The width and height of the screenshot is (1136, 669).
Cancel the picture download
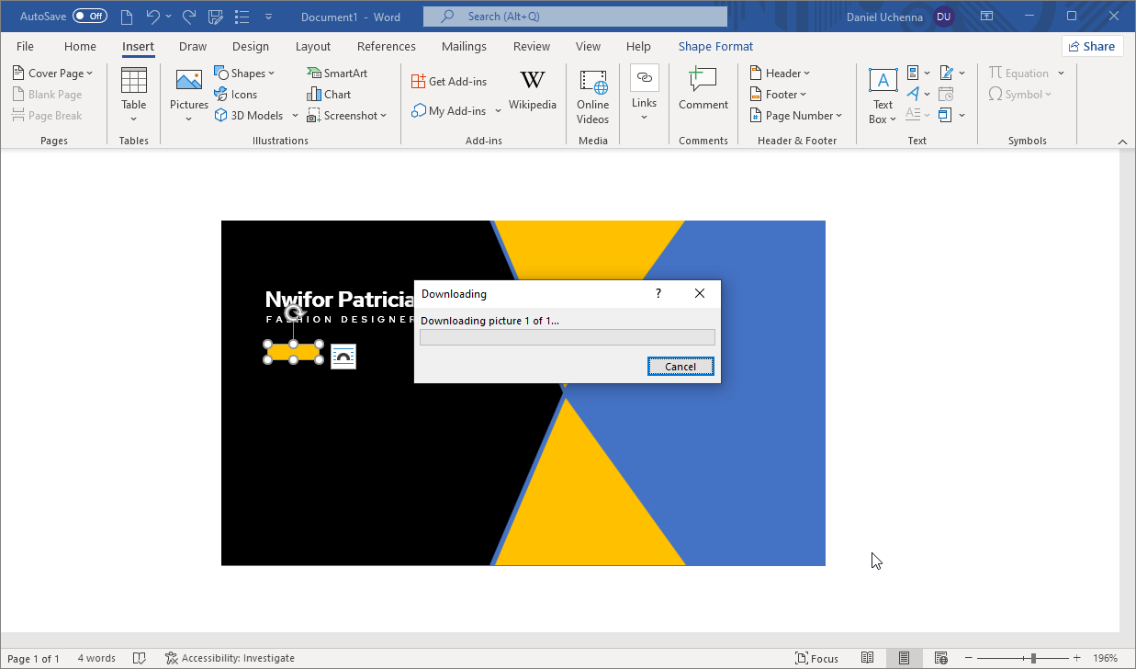(680, 367)
